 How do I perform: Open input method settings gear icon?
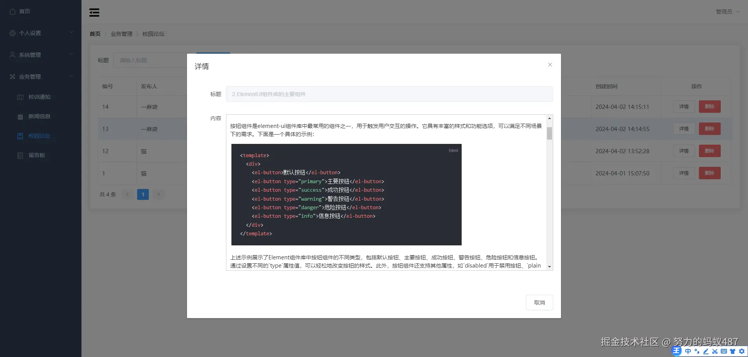point(742,351)
